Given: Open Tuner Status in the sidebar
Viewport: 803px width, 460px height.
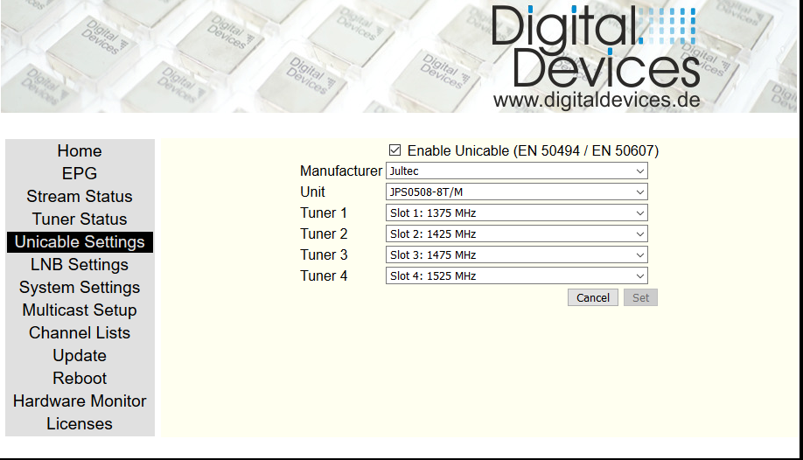Looking at the screenshot, I should coord(80,220).
